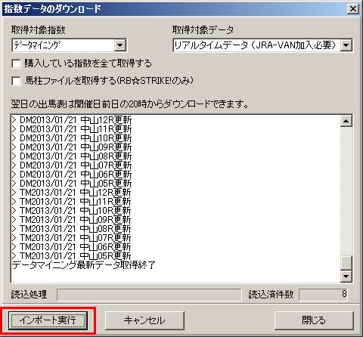363x337 pixels.
Task: Click the 読込処理 progress bar
Action: coord(149,295)
